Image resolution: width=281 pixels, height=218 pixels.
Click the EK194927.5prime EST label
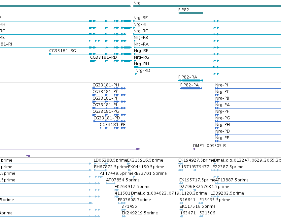point(196,160)
